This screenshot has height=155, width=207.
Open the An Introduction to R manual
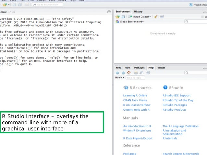(x=137, y=126)
